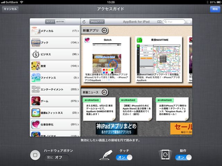Expand 健康&フィットネス row chevron
This screenshot has width=222, height=166.
tap(78, 113)
